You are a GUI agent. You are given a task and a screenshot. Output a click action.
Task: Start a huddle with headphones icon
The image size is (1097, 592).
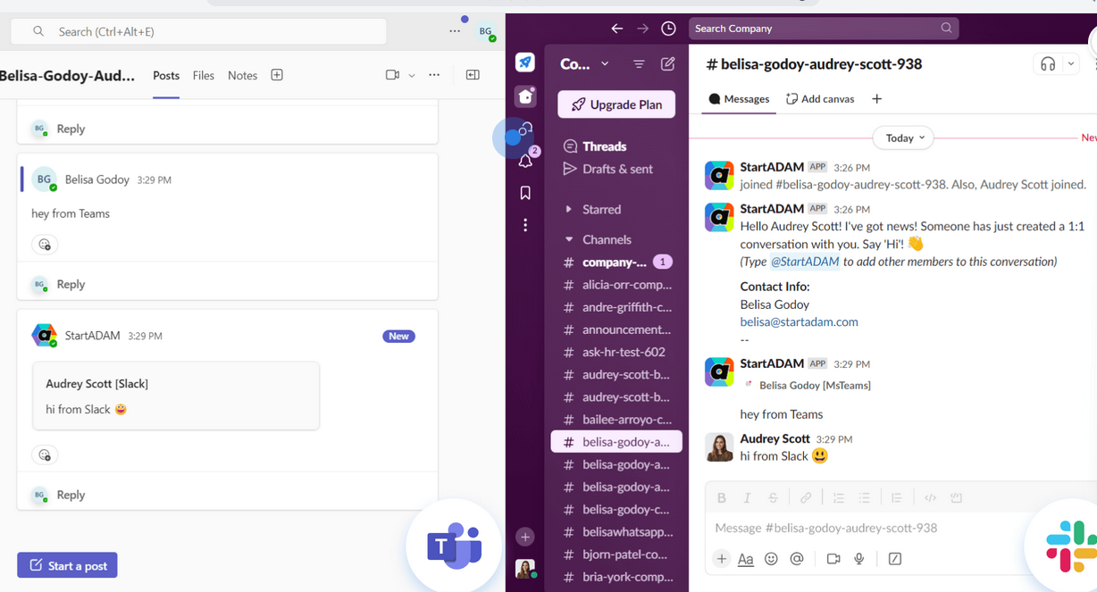[1047, 64]
